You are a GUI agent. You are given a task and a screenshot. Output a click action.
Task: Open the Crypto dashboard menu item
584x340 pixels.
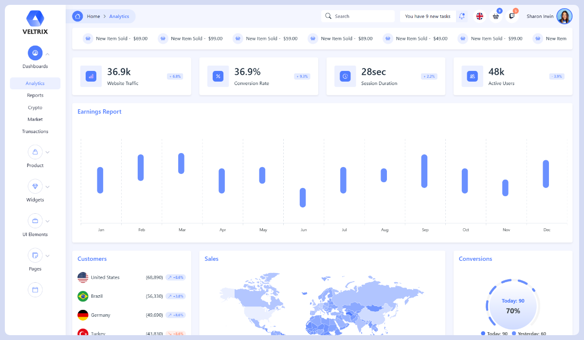[x=35, y=107]
